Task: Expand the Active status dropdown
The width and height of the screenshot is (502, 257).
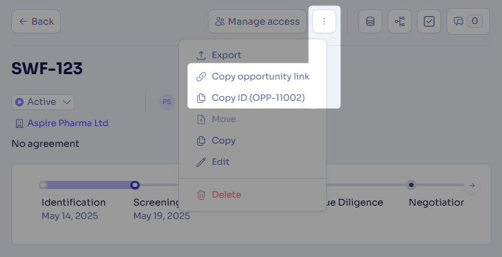Action: click(43, 102)
